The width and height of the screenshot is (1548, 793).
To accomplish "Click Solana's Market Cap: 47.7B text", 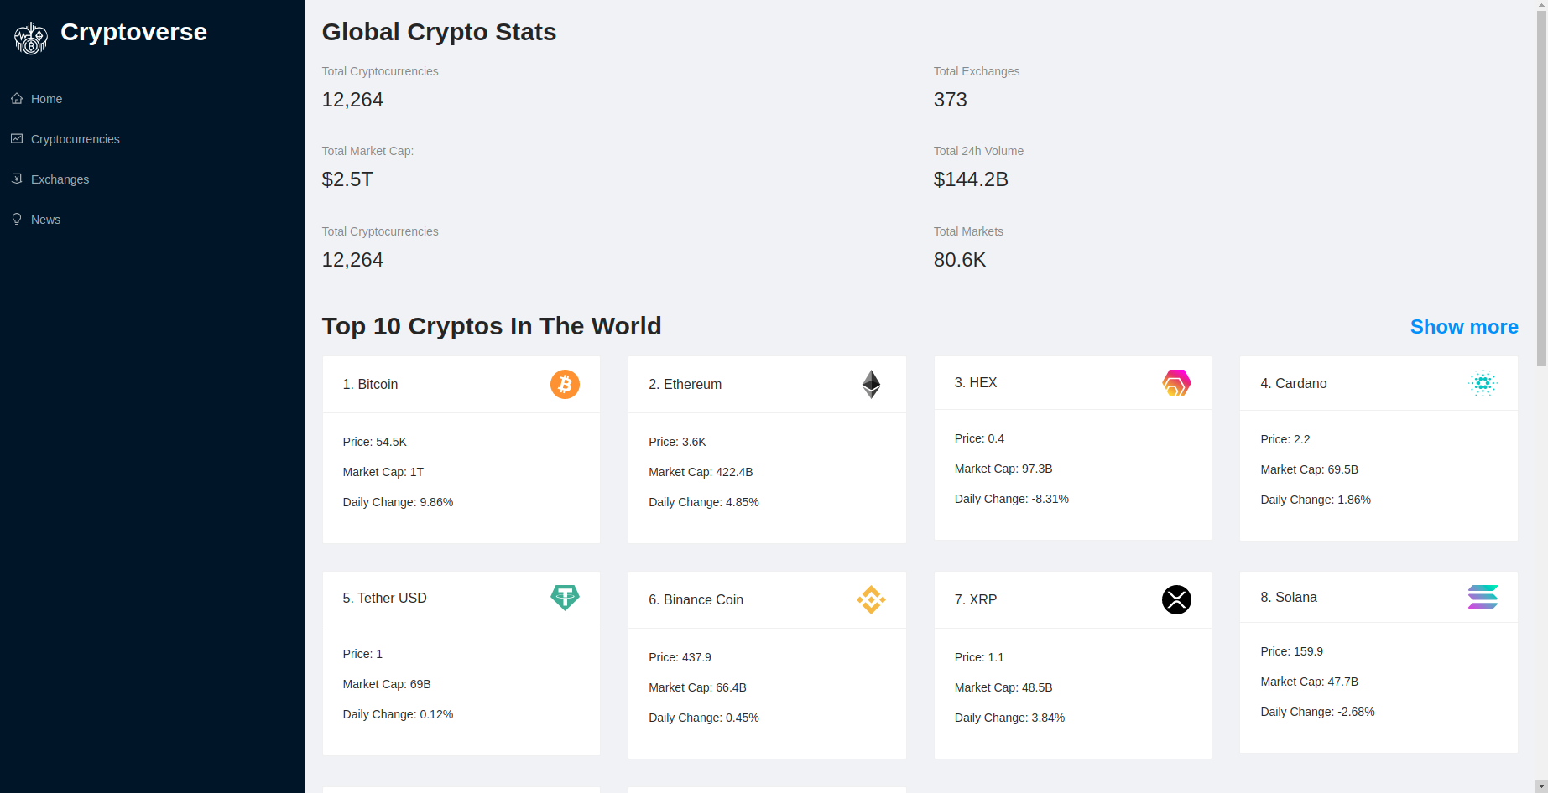I will pos(1310,682).
